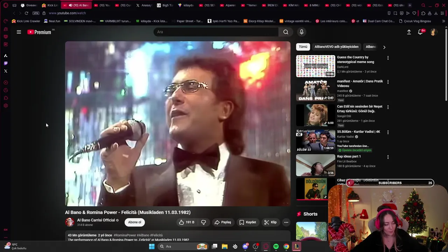Switch to the Kick Link tab
The height and width of the screenshot is (252, 448).
pyautogui.click(x=50, y=5)
